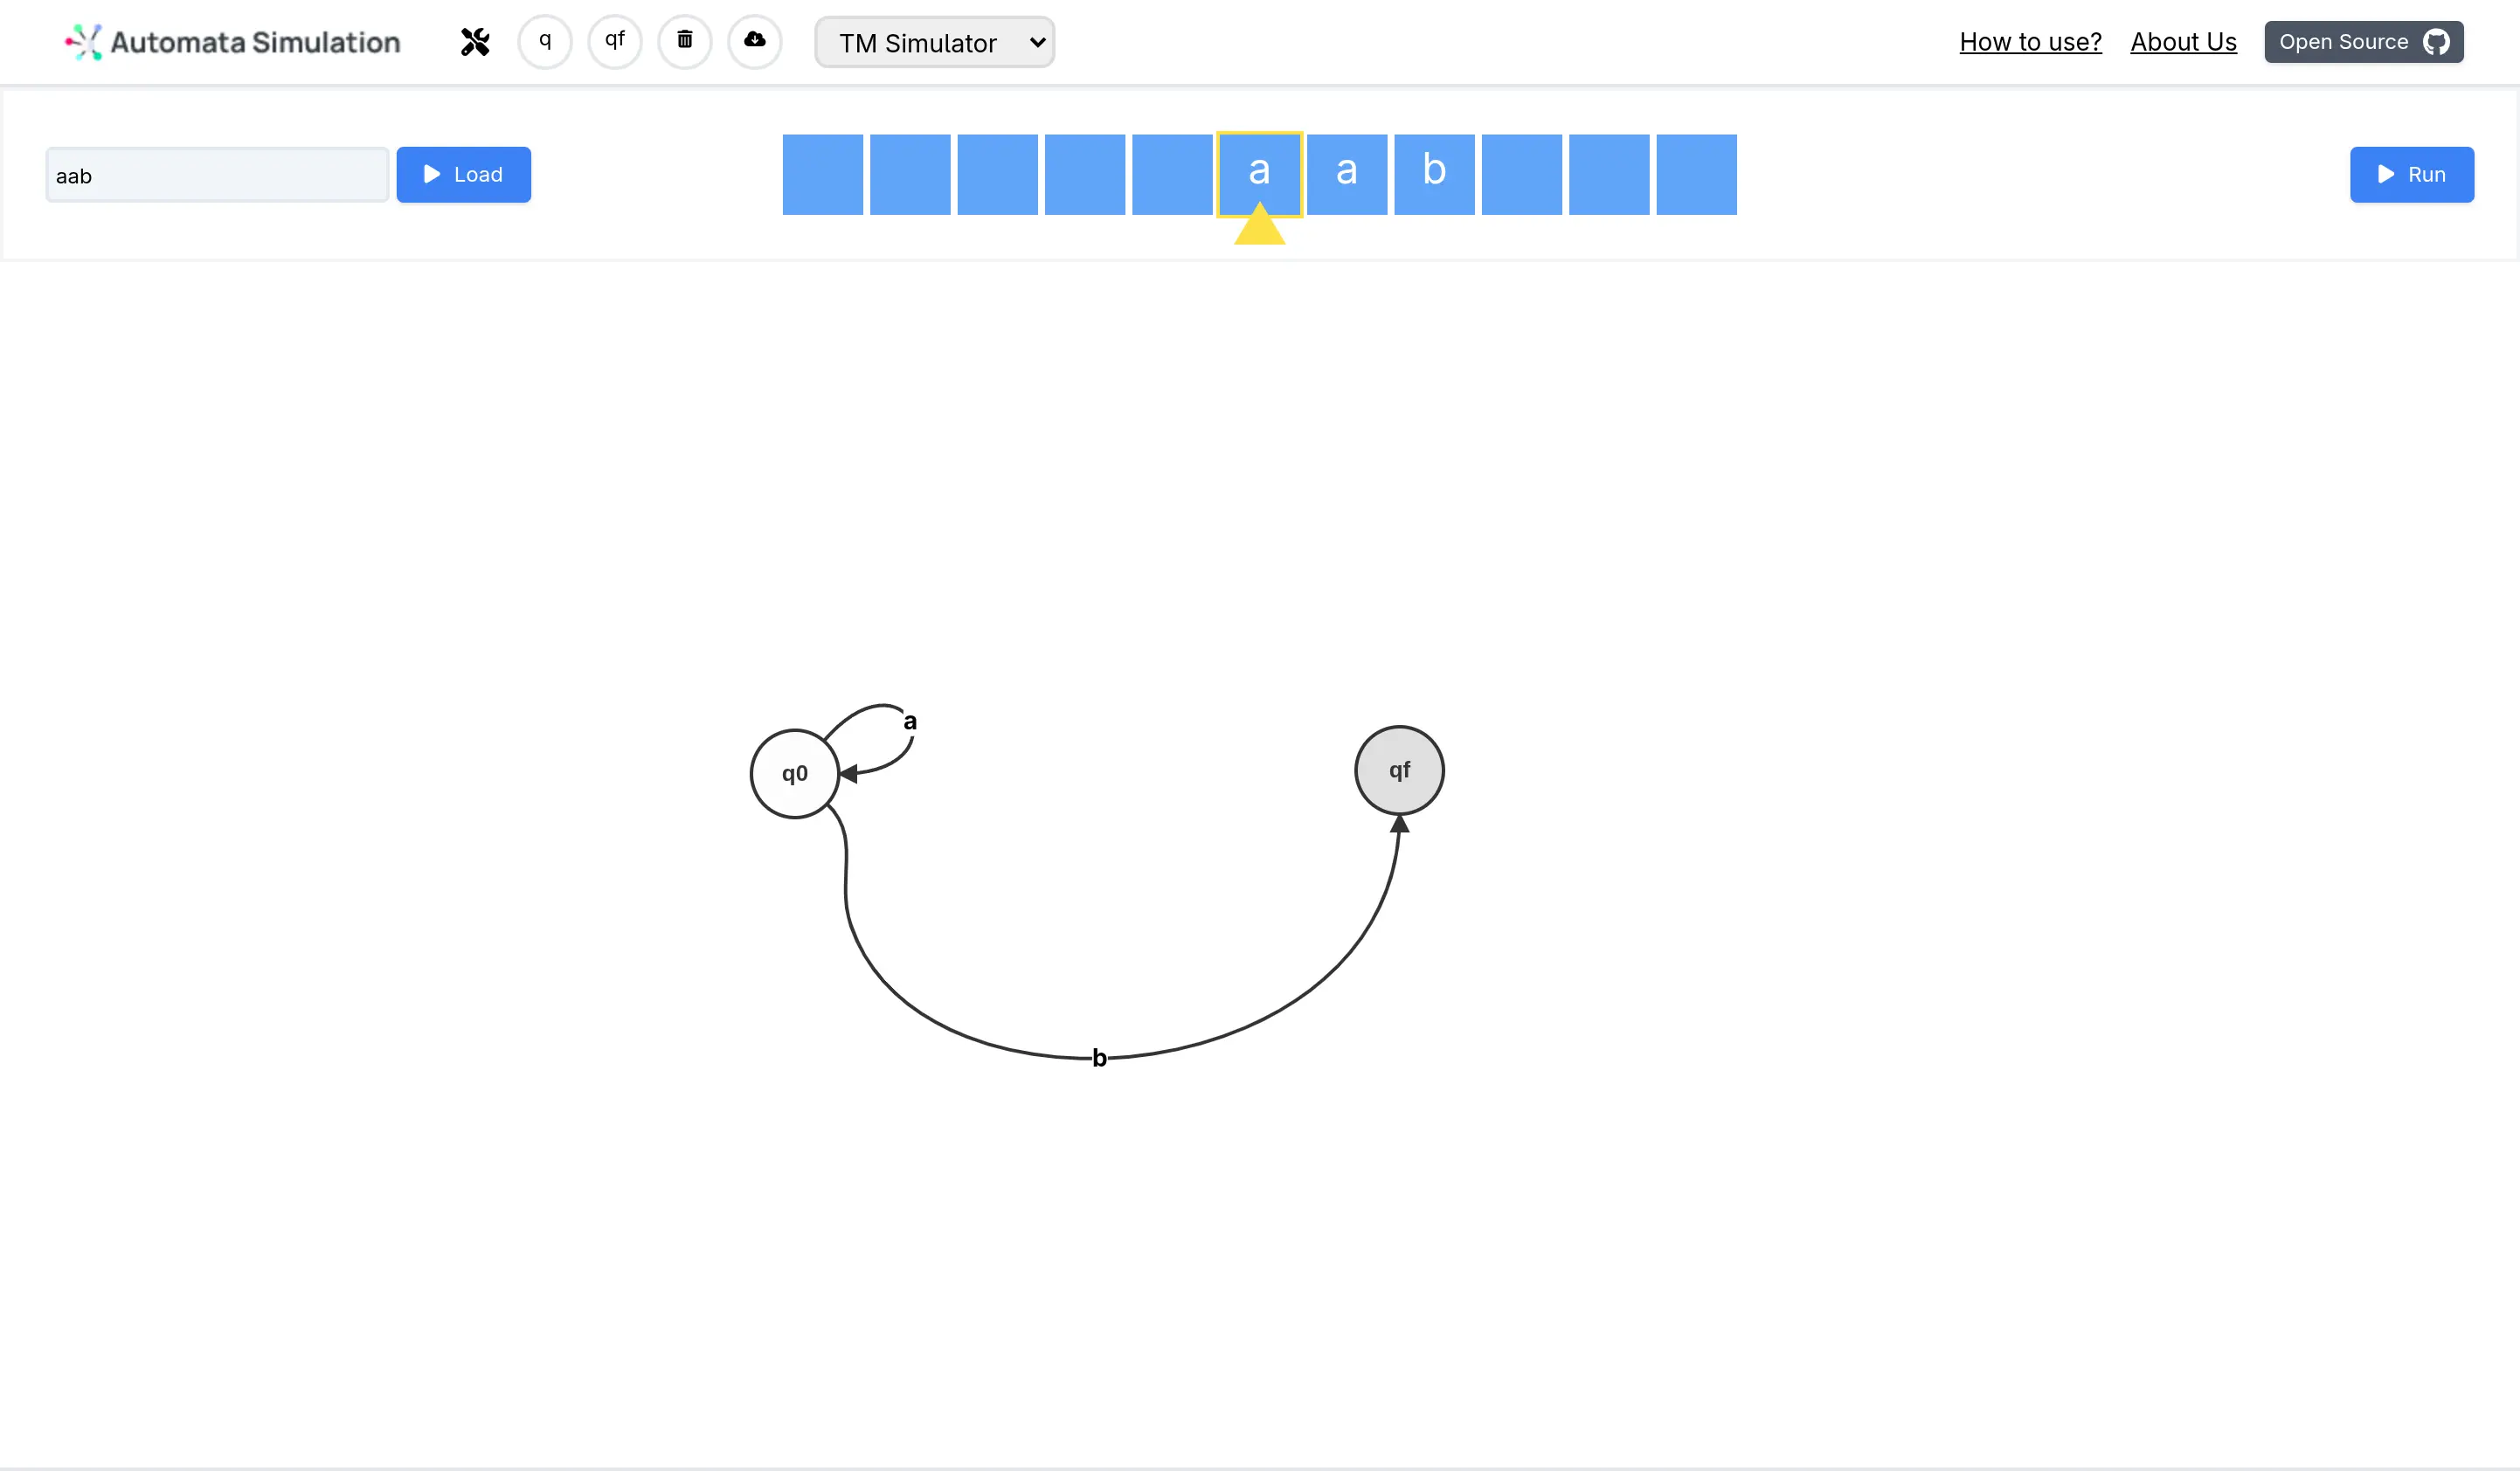Click the 'b' transition label on the curve
Screen dimensions: 2520x1471
tap(1099, 1058)
